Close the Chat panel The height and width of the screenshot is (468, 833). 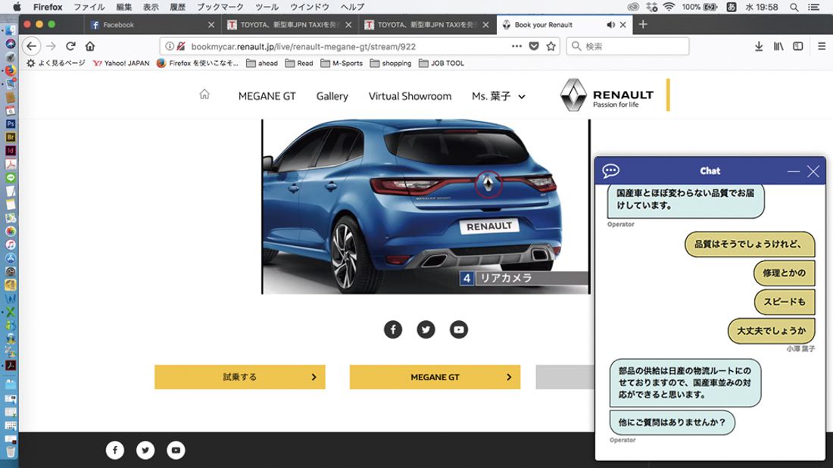point(813,171)
